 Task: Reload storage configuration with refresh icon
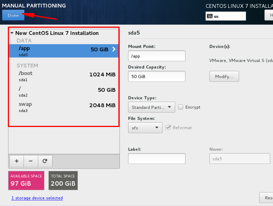click(45, 161)
